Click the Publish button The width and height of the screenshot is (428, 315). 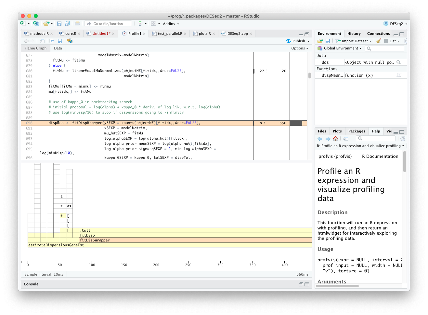296,41
